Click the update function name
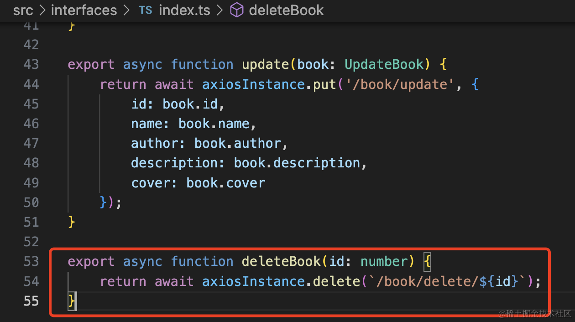Screen dimensions: 575x322 pos(266,65)
